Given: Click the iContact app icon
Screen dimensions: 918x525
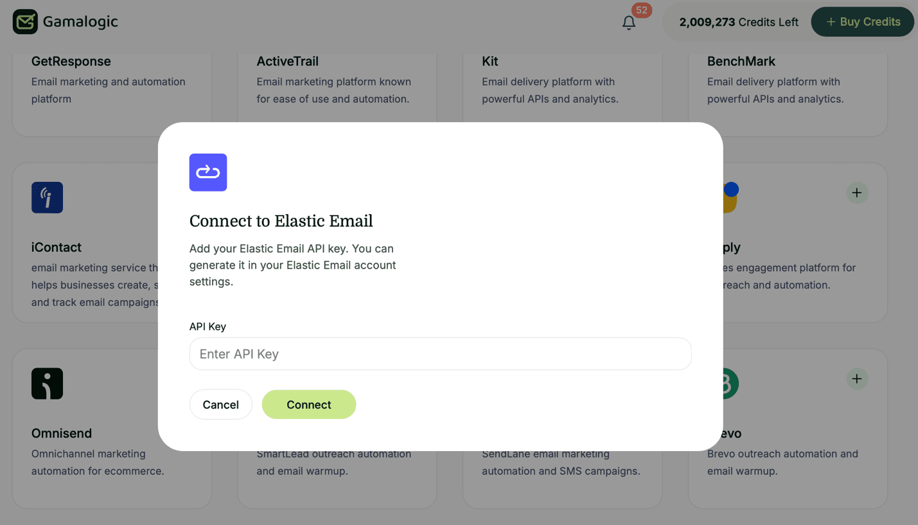Looking at the screenshot, I should pyautogui.click(x=47, y=197).
